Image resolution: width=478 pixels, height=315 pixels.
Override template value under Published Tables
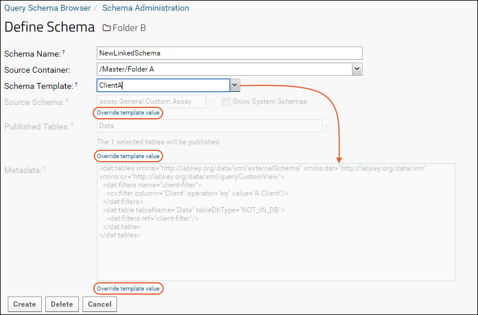pos(128,156)
